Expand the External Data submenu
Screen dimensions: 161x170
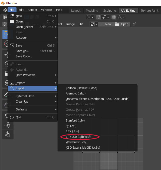tap(33, 96)
